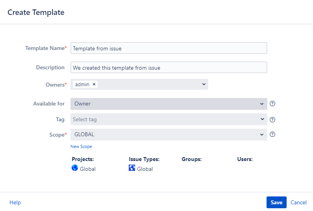Click the admin owner tag

(82, 84)
